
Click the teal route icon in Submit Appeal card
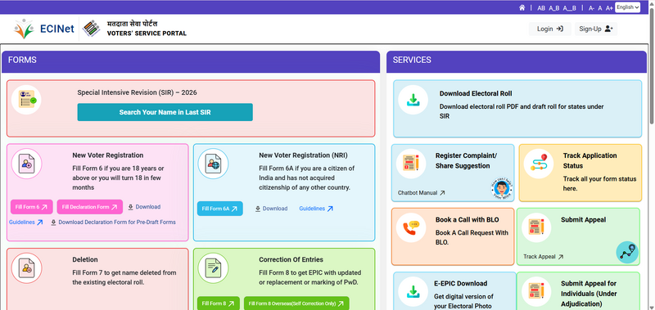[627, 253]
